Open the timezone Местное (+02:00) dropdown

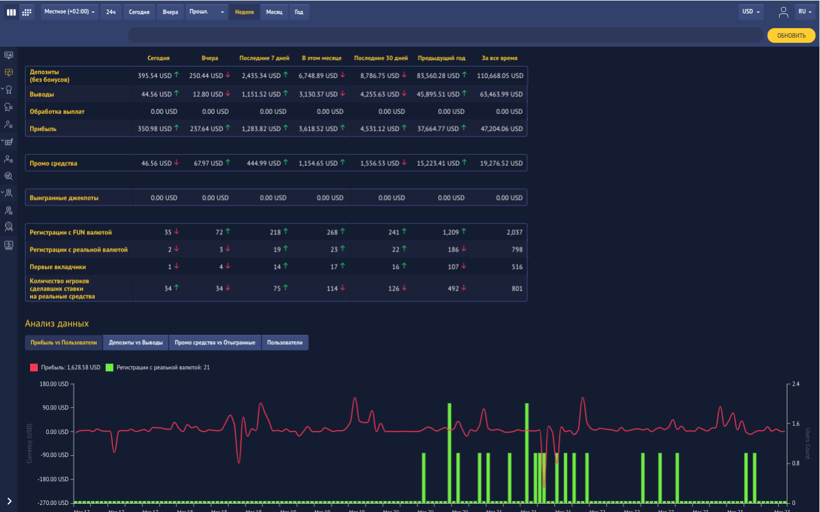(70, 12)
